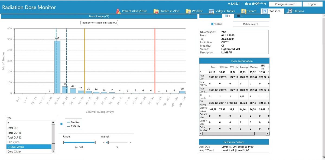The image size is (325, 160).
Task: Select search series 1 swatch
Action: 226,16
